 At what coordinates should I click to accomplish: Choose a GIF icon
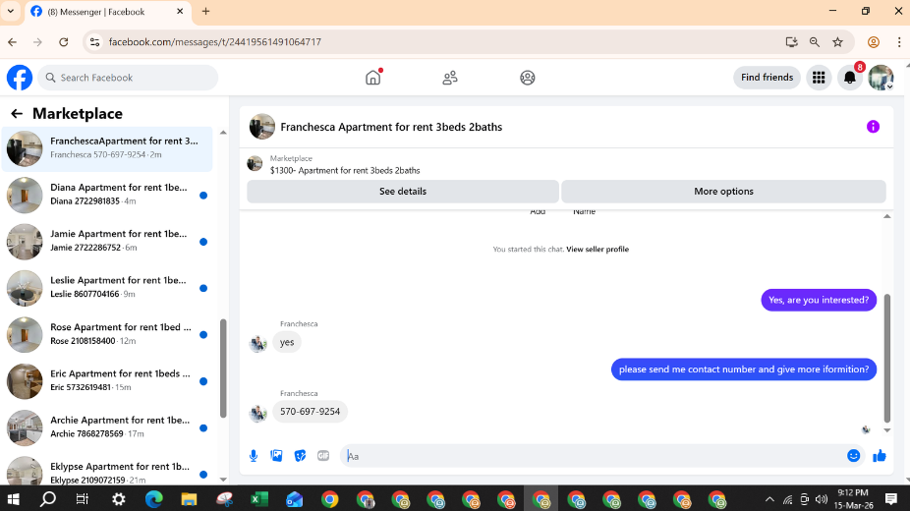323,456
